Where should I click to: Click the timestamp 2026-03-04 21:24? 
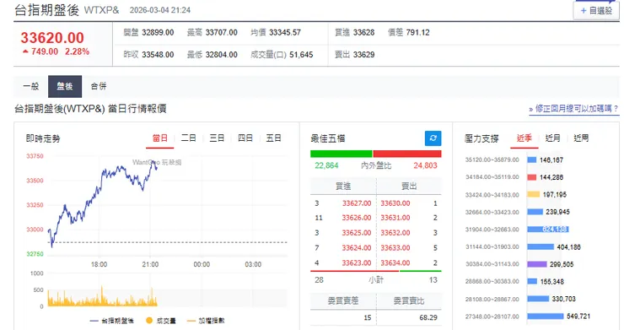(160, 10)
